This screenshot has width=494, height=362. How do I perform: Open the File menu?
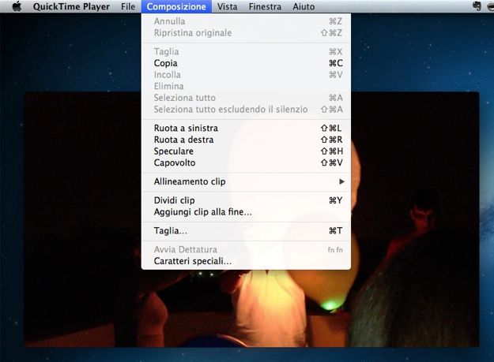coord(128,6)
